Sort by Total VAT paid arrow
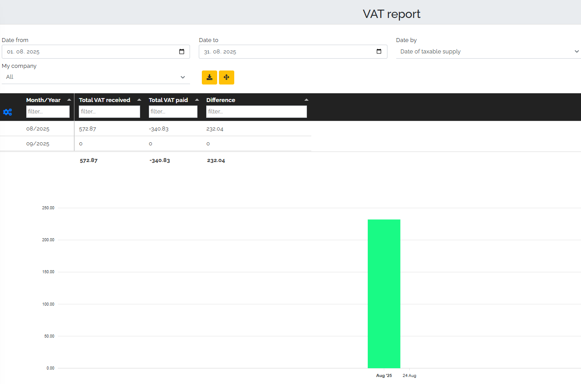The height and width of the screenshot is (384, 581). 197,100
